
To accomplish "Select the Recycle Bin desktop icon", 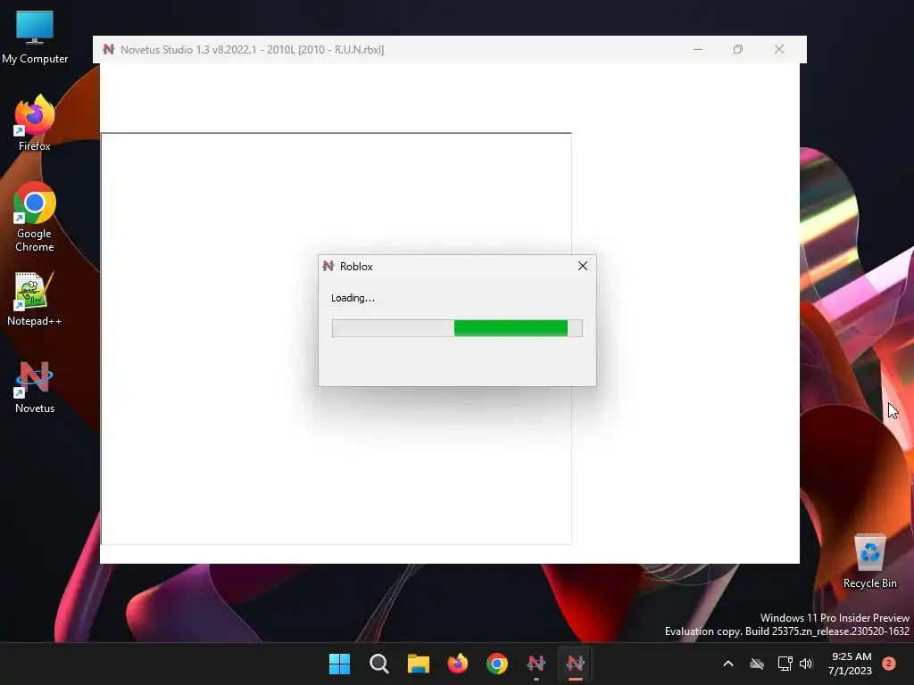I will 869,562.
